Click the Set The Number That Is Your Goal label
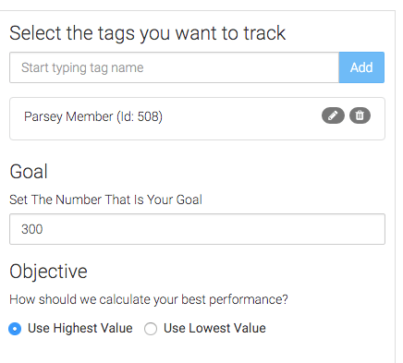 tap(105, 200)
